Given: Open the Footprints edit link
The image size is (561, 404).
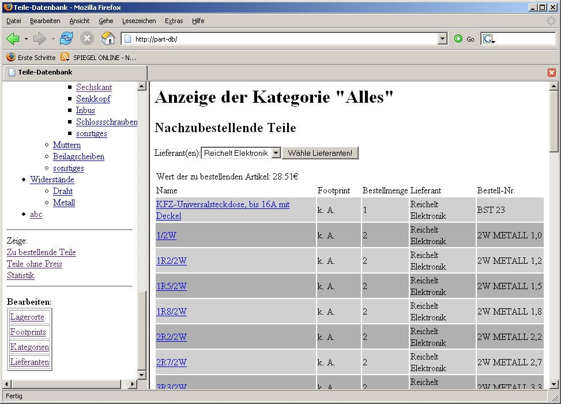Looking at the screenshot, I should 28,332.
